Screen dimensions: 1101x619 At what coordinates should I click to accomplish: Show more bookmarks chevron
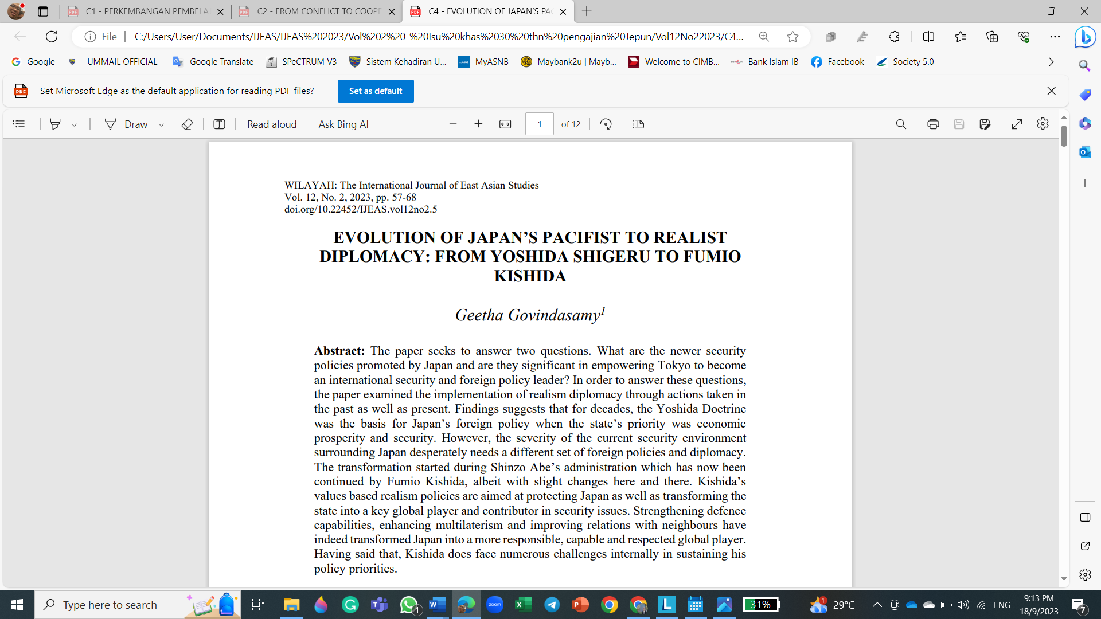click(1051, 62)
